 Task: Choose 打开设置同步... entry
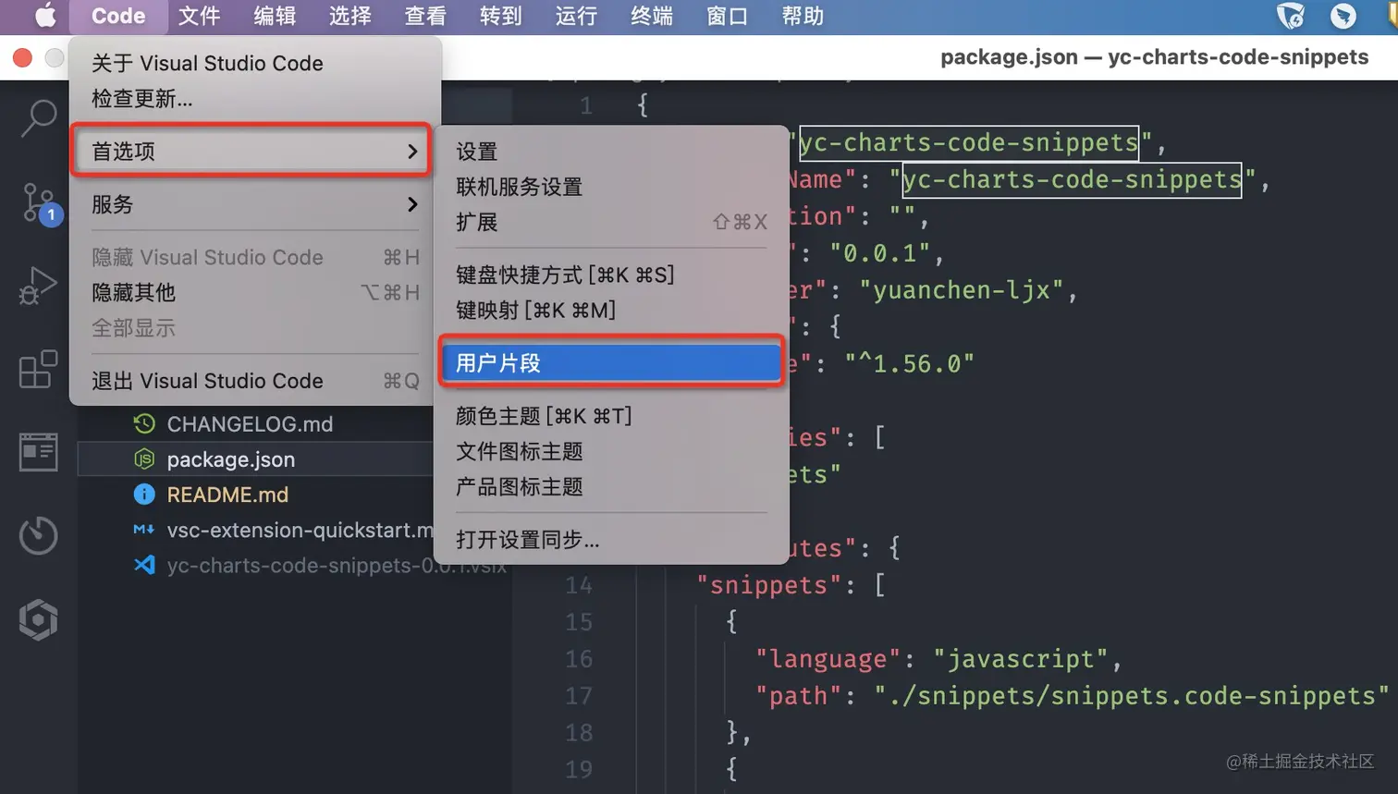click(x=611, y=540)
